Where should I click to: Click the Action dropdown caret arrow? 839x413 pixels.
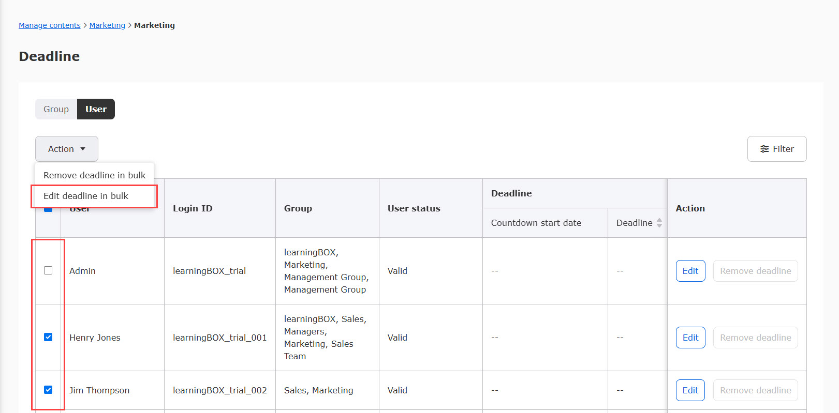[x=83, y=149]
